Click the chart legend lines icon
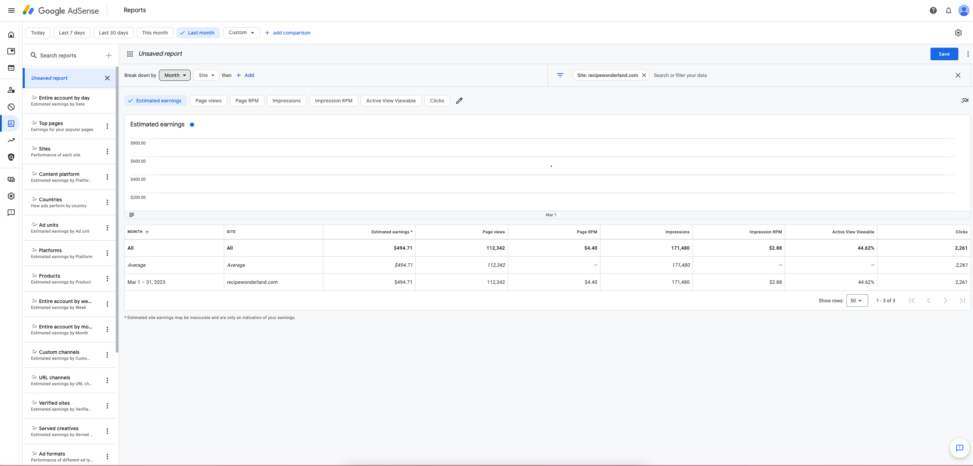 (132, 215)
